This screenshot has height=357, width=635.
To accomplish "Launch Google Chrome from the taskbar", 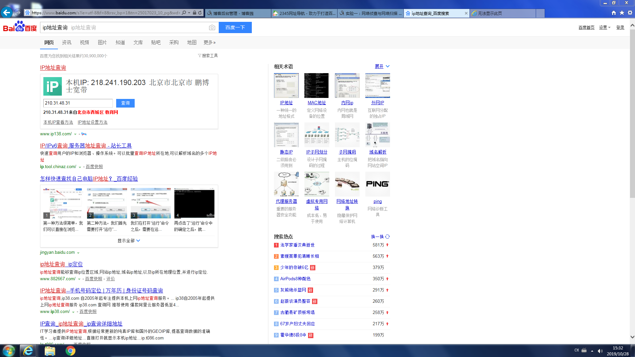I will [70, 351].
